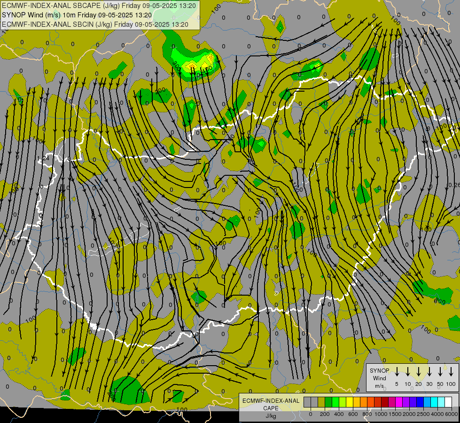Click the CAPE word in the legend
The width and height of the screenshot is (460, 423).
(x=271, y=408)
